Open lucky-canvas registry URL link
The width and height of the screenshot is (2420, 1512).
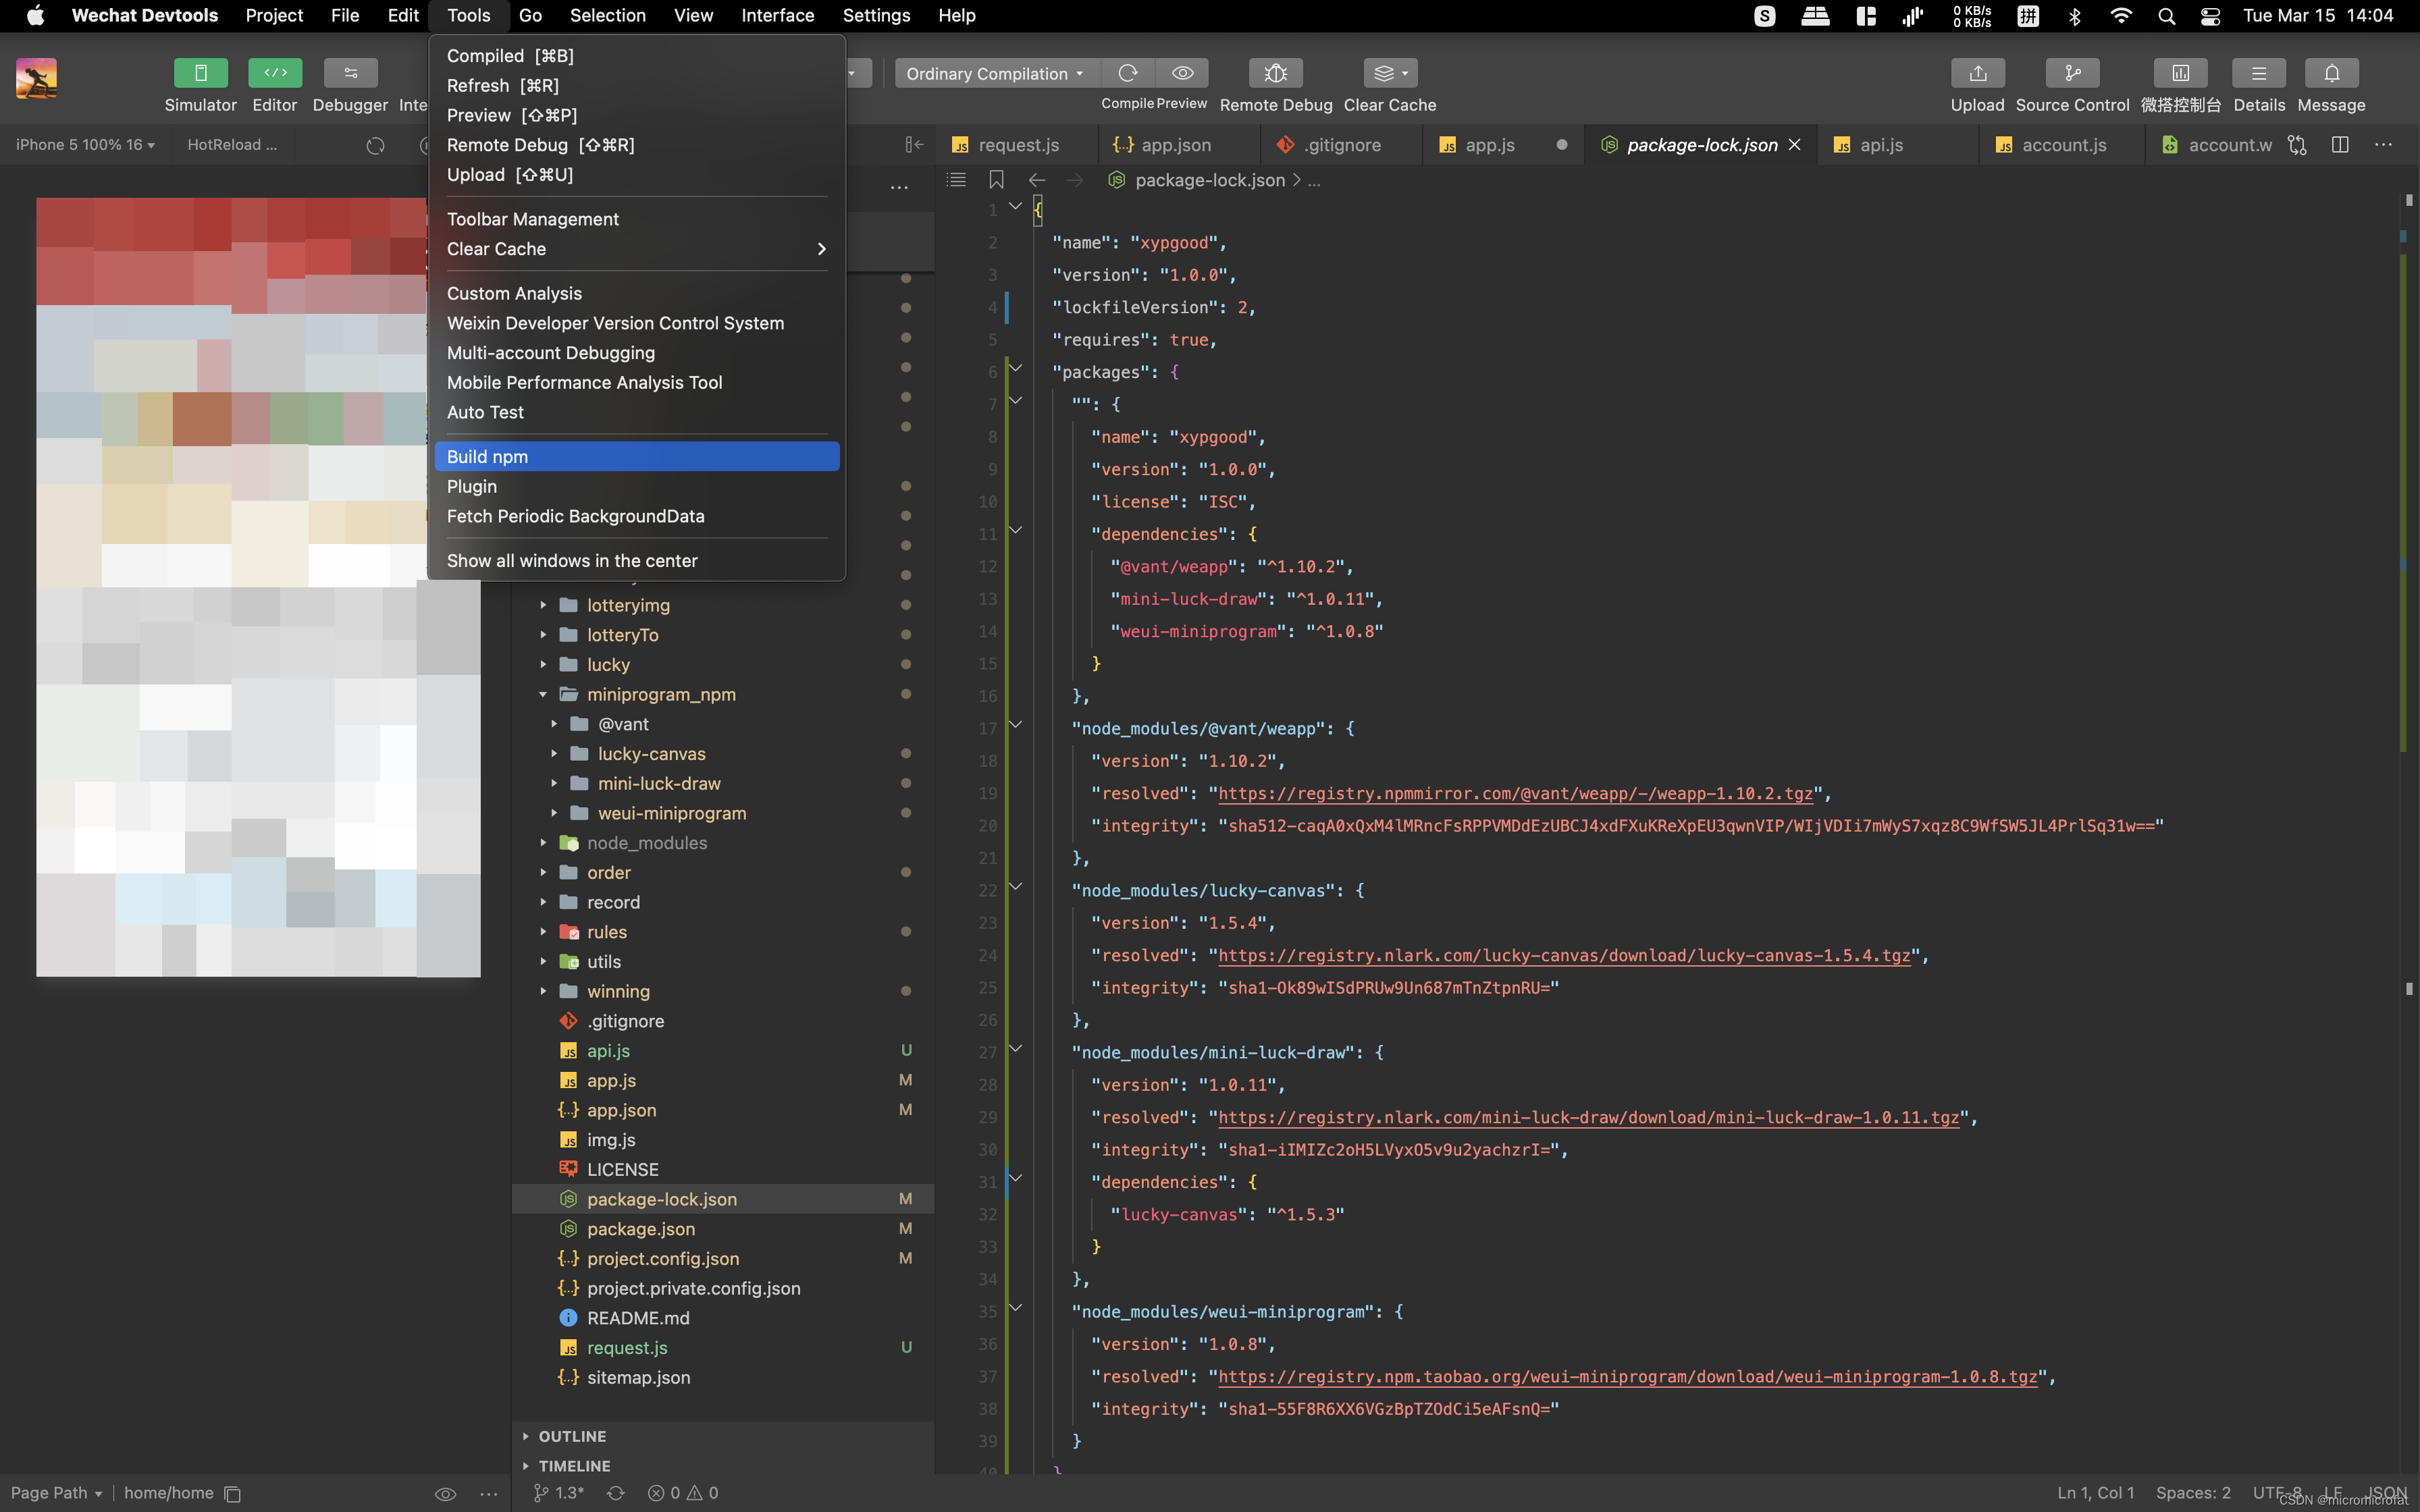tap(1564, 956)
